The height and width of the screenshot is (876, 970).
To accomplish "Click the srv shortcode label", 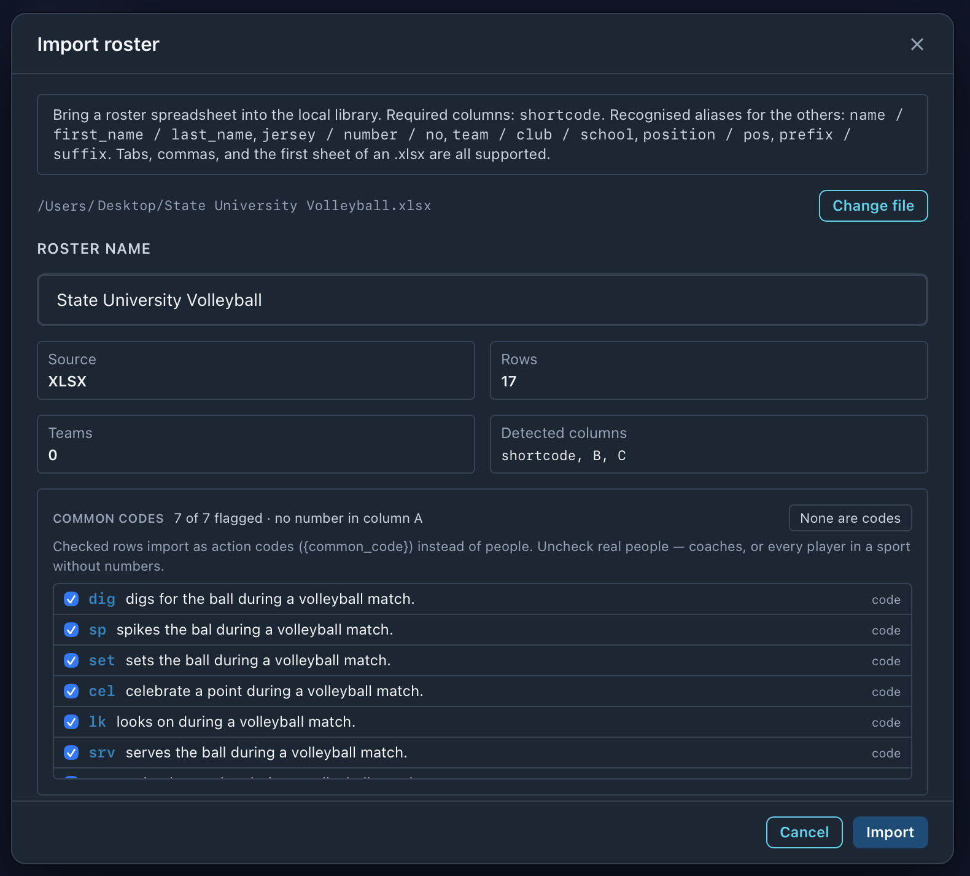I will 102,753.
